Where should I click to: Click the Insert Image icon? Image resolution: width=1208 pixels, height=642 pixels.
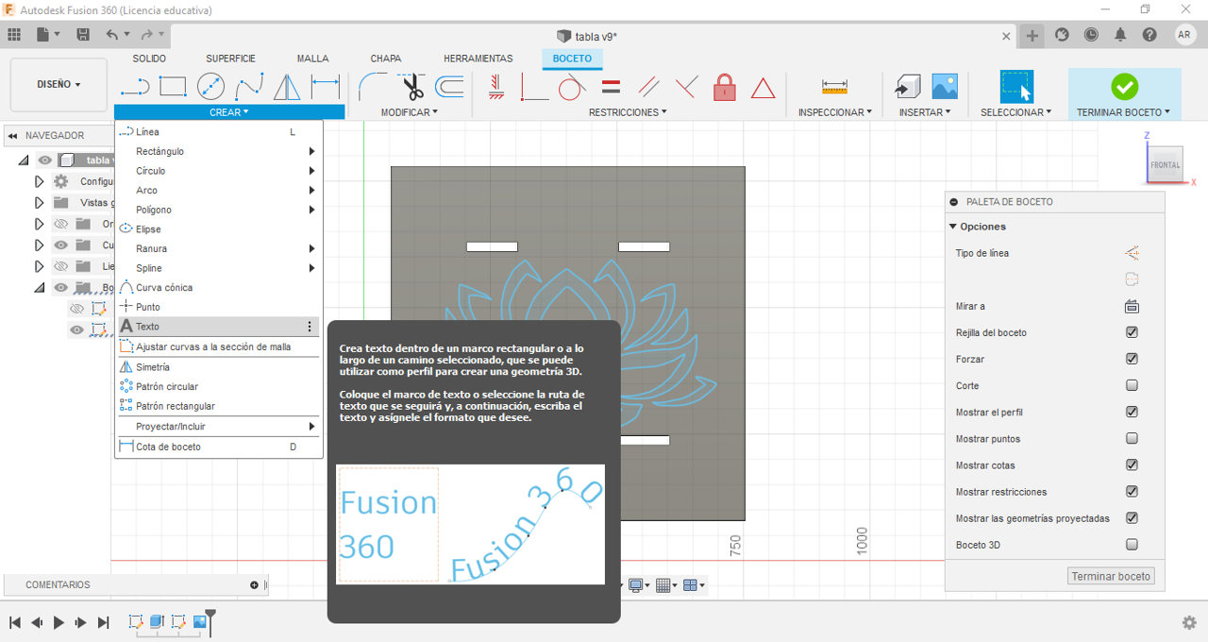(945, 87)
